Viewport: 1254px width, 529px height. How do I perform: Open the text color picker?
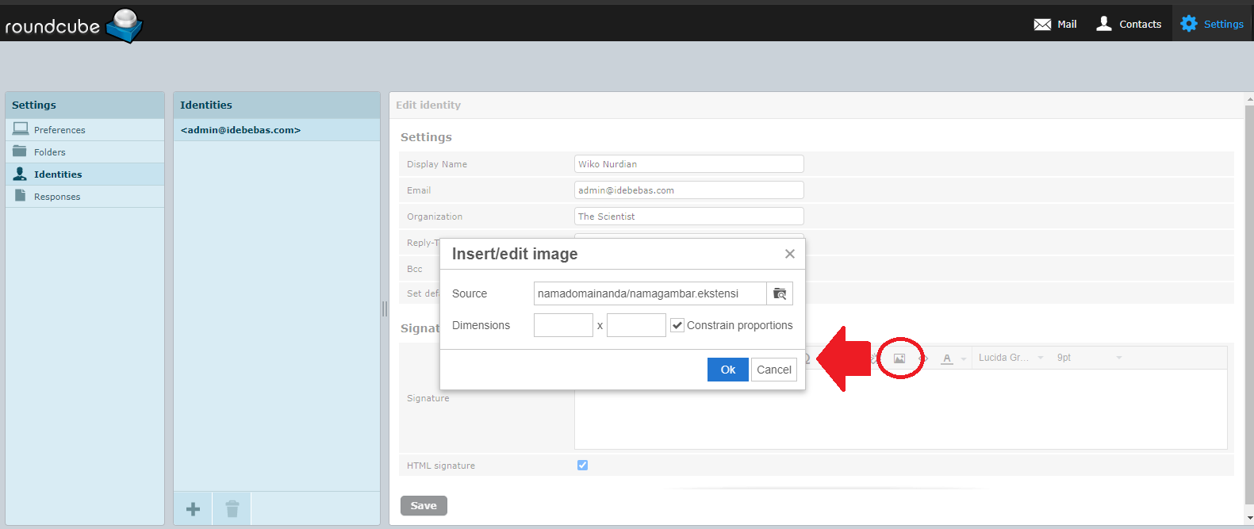[x=946, y=358]
